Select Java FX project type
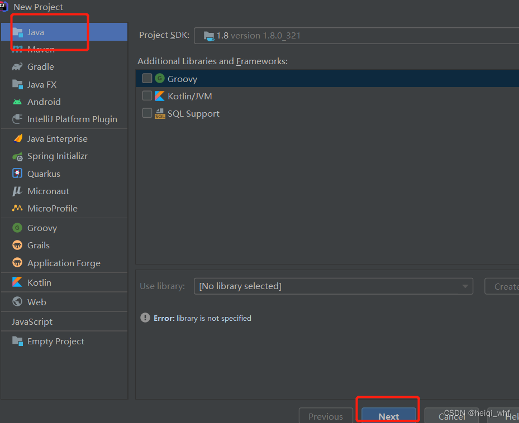The height and width of the screenshot is (423, 519). tap(64, 84)
